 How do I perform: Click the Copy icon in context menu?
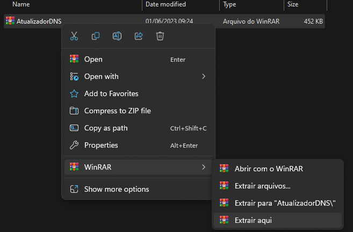(96, 36)
